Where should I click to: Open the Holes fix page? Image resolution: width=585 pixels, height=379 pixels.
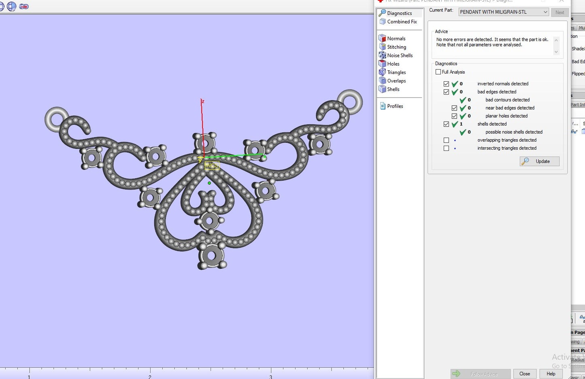pyautogui.click(x=393, y=64)
